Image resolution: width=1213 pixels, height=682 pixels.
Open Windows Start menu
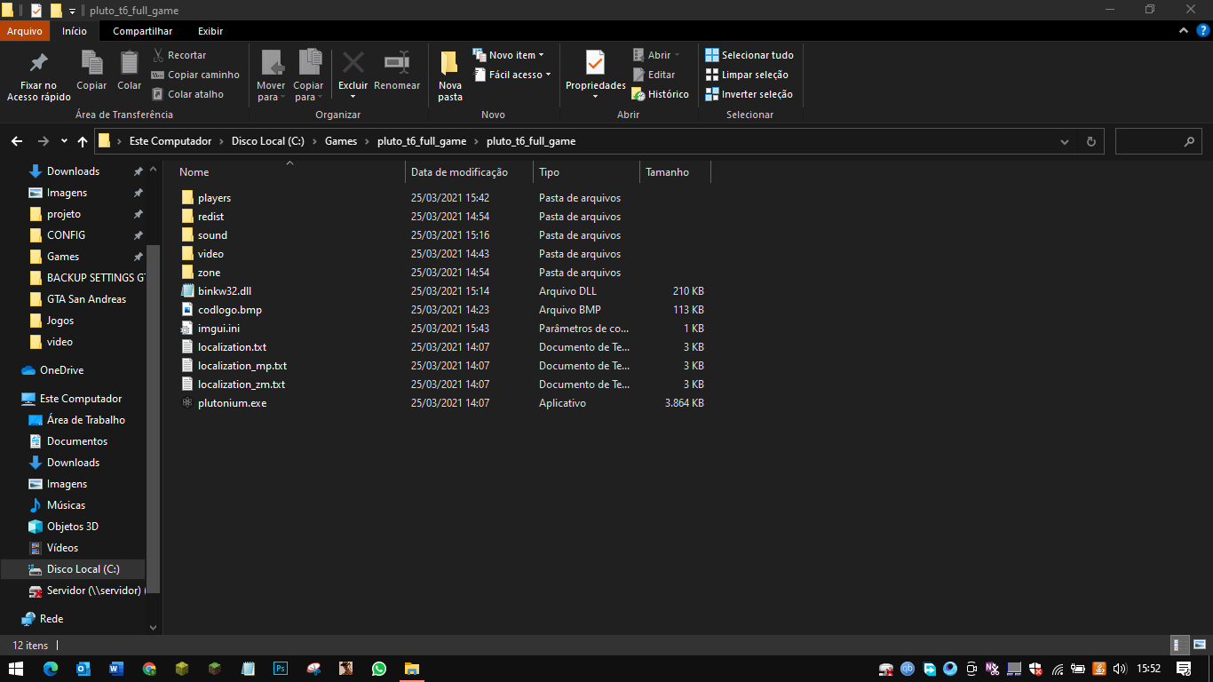coord(16,668)
